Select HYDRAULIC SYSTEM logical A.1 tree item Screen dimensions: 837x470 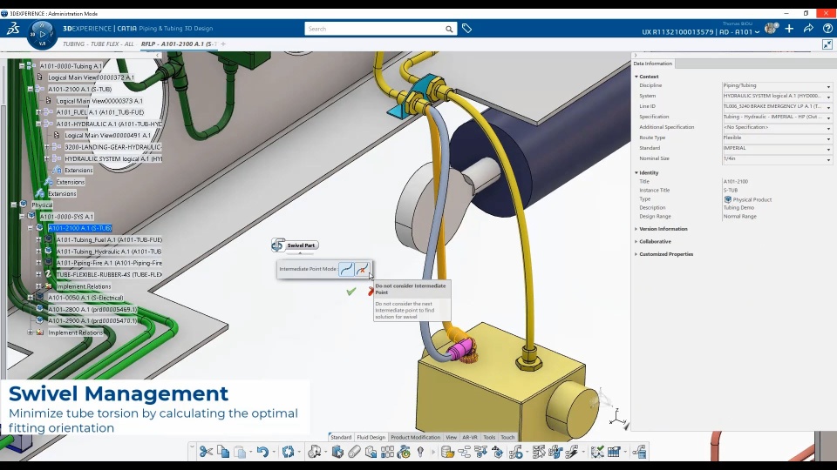(x=113, y=158)
